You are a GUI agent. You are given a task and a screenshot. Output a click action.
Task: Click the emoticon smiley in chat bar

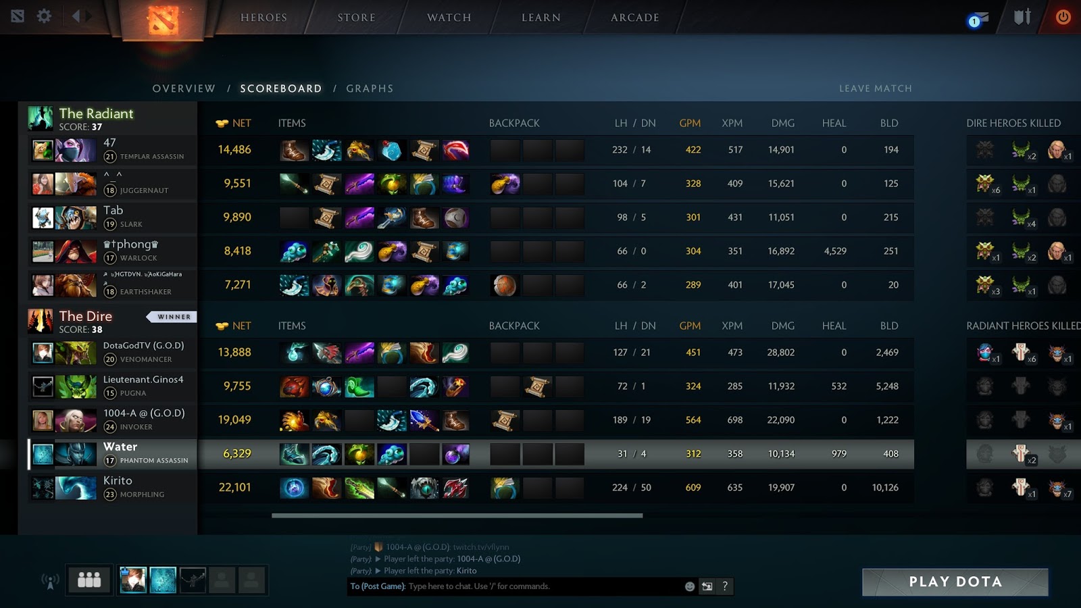pyautogui.click(x=690, y=586)
